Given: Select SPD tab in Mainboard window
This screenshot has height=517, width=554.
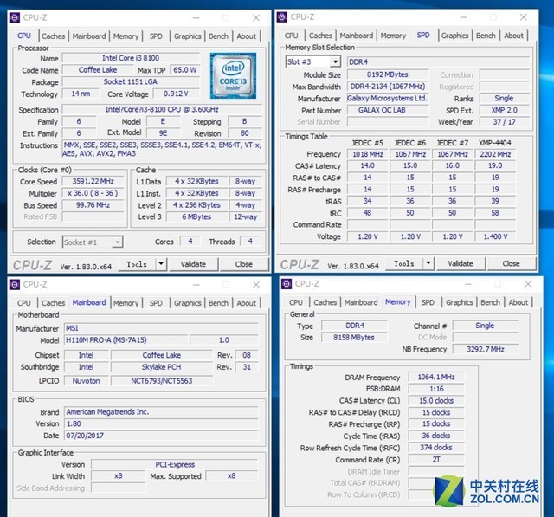Looking at the screenshot, I should tap(156, 303).
